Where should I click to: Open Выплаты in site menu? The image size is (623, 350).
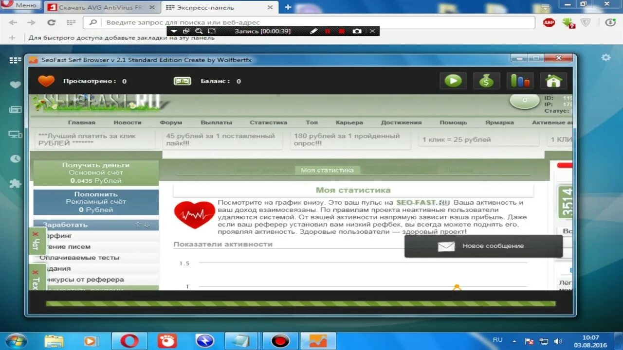click(216, 122)
